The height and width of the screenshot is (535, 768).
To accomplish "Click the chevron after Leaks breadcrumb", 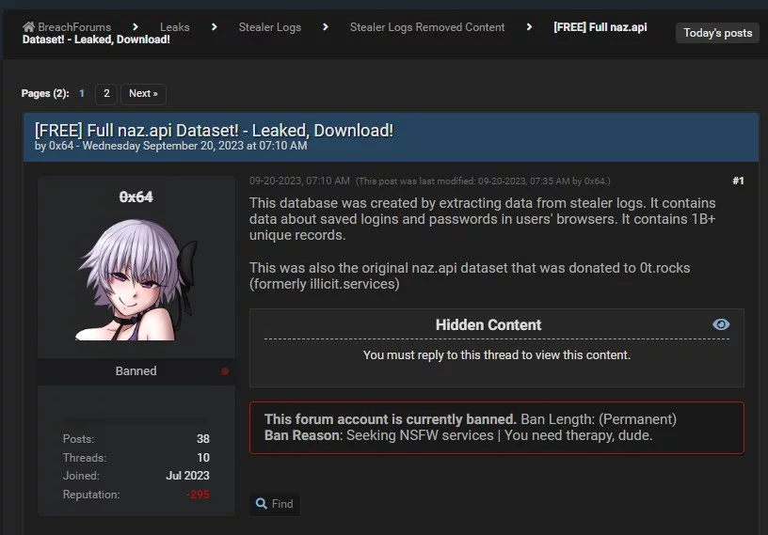I will (x=214, y=27).
